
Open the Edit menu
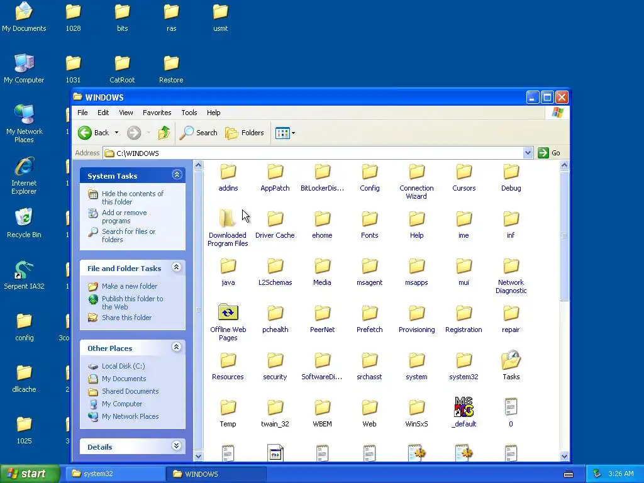[x=103, y=113]
